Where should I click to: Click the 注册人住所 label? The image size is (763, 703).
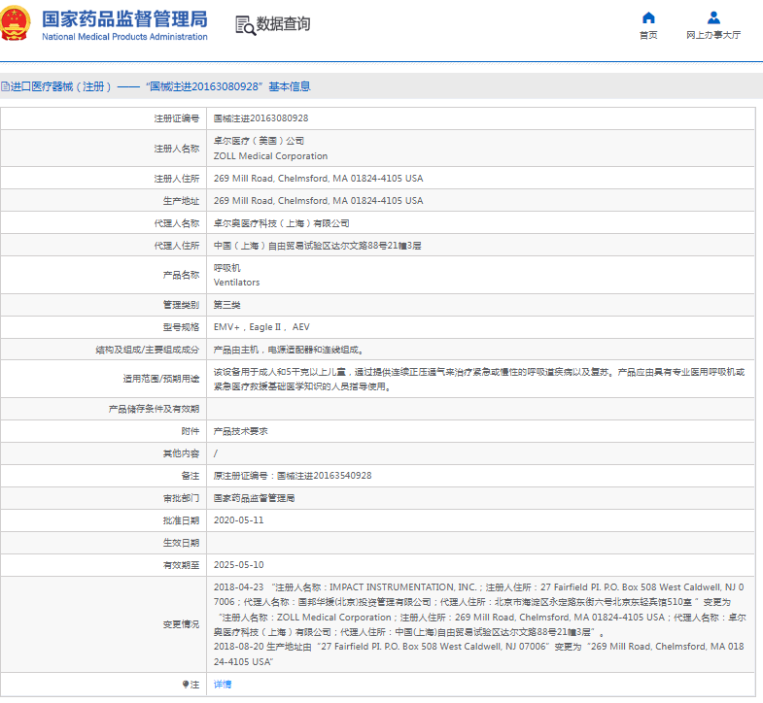[177, 179]
